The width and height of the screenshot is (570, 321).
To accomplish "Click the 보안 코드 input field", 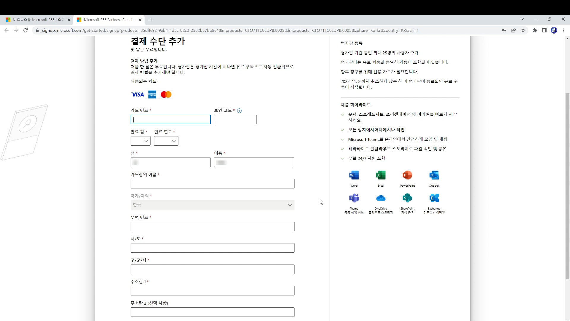I will (235, 119).
